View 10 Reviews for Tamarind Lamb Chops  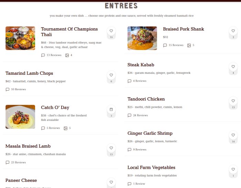pyautogui.click(x=16, y=89)
